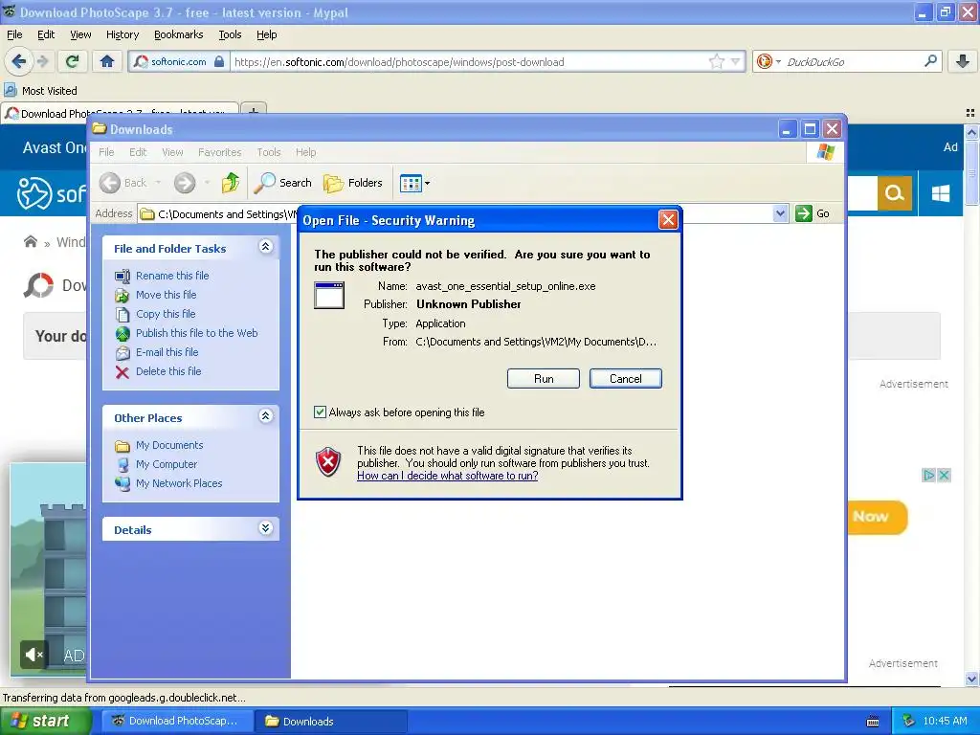This screenshot has height=735, width=980.
Task: Click Delete this file
Action: (x=168, y=371)
